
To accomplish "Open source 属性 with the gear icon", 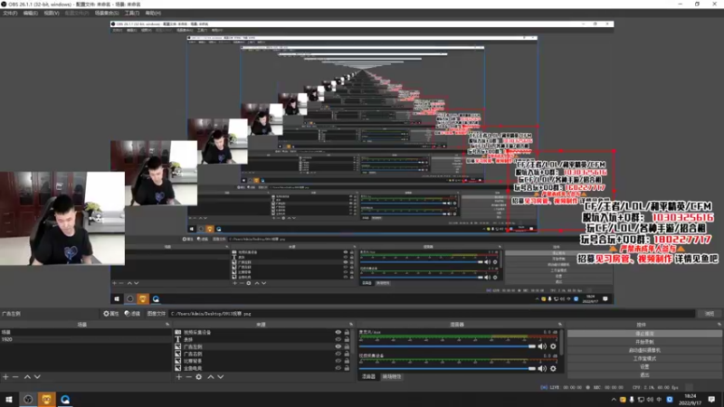I will coord(110,314).
